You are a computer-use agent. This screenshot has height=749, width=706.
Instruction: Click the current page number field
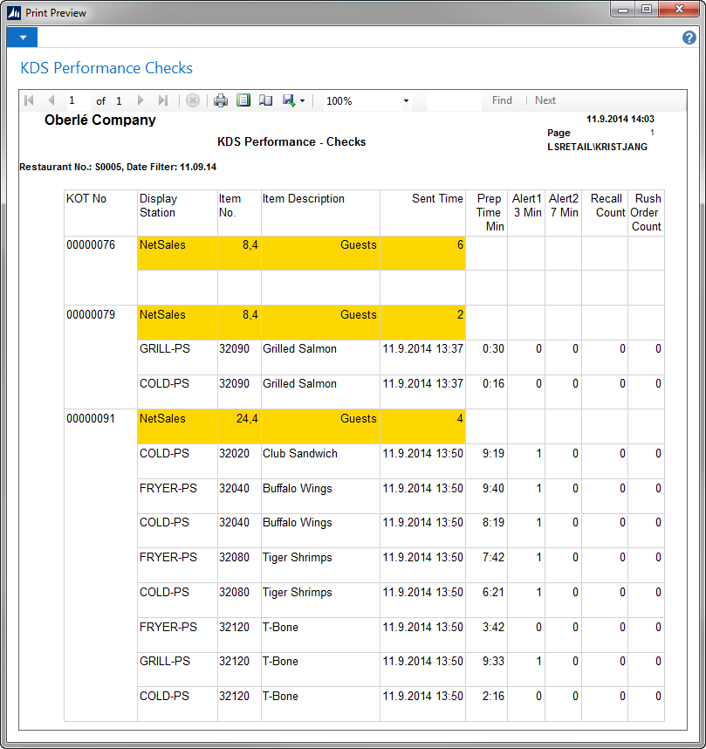click(77, 100)
